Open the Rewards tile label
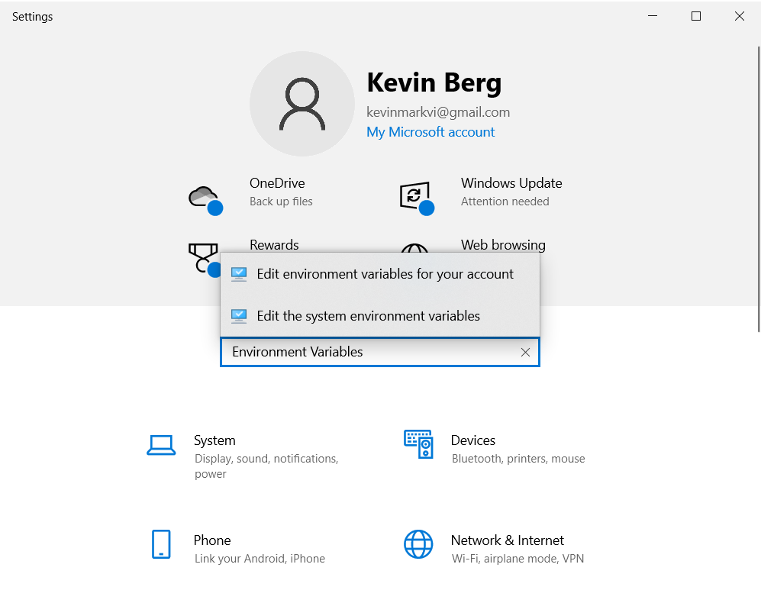 274,245
